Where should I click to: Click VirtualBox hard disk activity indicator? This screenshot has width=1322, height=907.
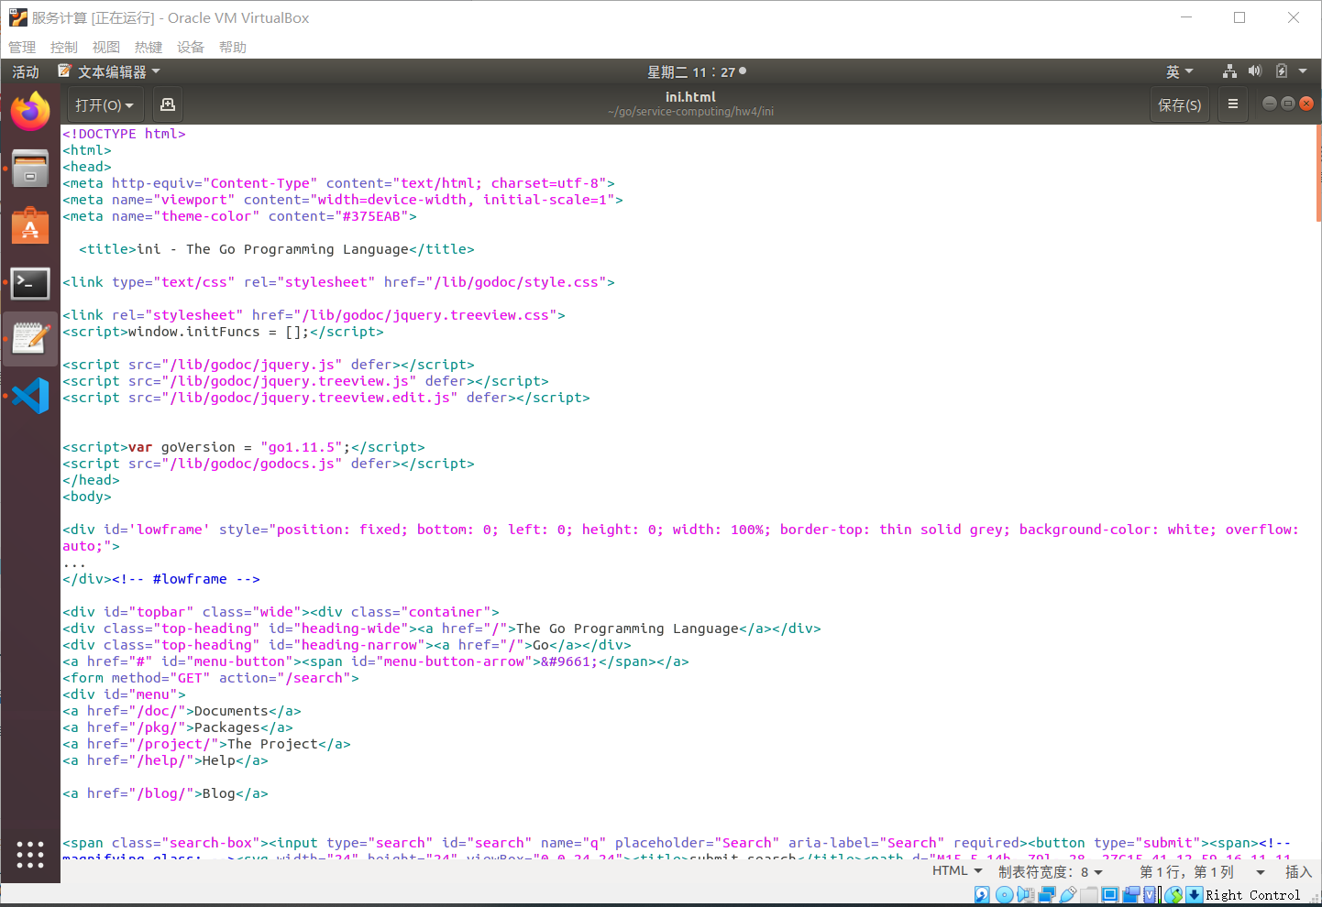982,894
